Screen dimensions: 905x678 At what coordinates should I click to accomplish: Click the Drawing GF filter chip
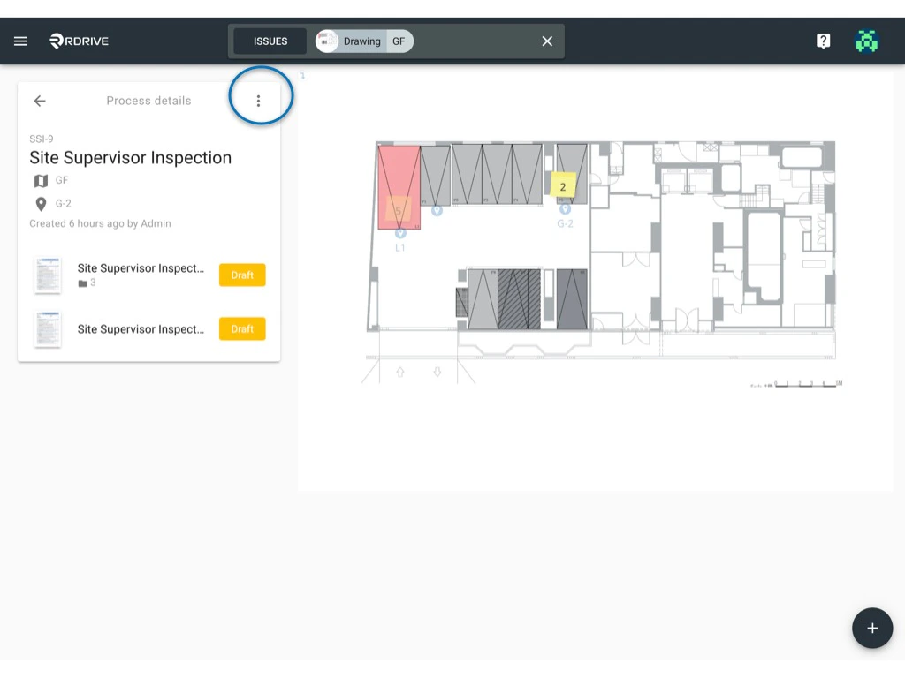point(364,41)
